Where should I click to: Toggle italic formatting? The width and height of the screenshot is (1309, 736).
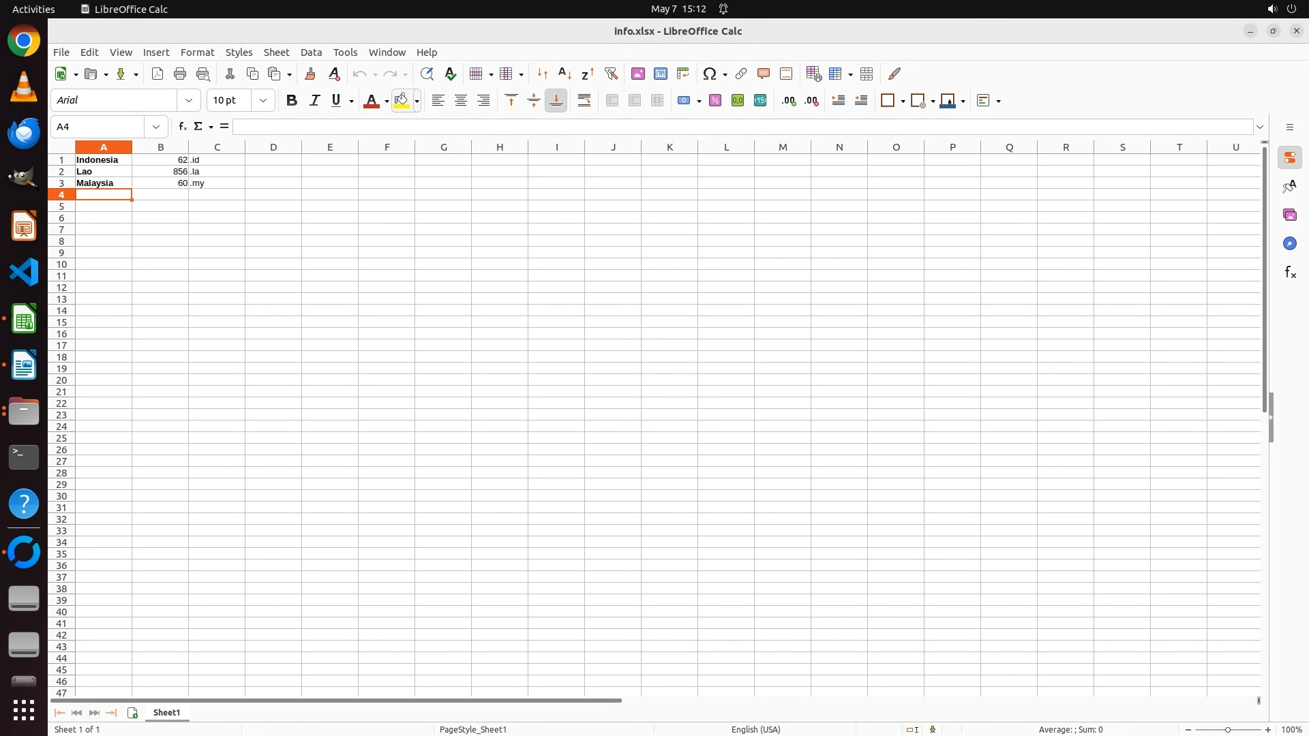pos(314,101)
